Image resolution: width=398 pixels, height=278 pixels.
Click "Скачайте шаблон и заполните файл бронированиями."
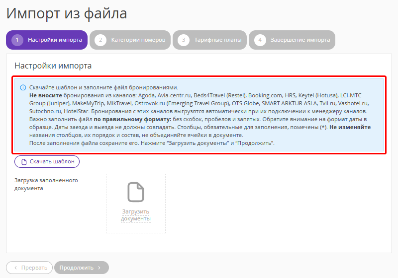click(x=104, y=87)
